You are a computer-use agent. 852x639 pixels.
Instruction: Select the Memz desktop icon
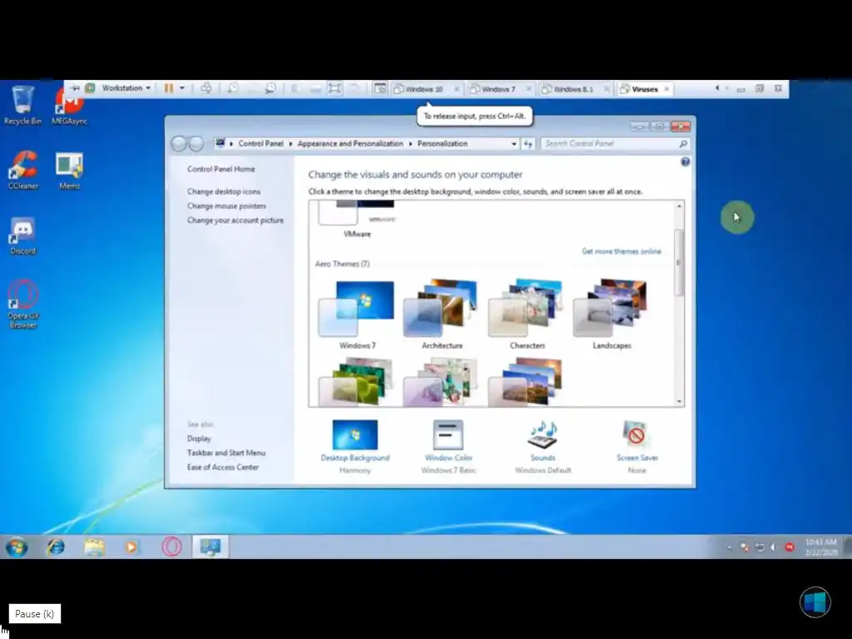69,170
